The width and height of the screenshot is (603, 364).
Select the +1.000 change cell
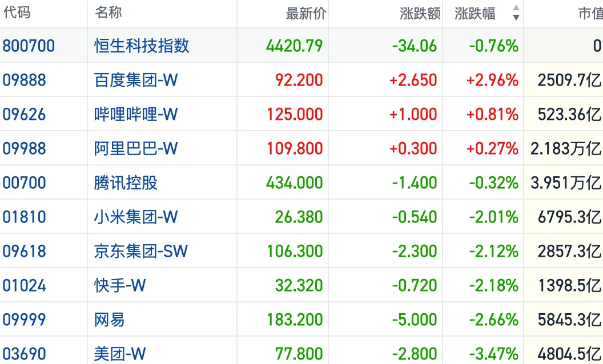[x=413, y=115]
